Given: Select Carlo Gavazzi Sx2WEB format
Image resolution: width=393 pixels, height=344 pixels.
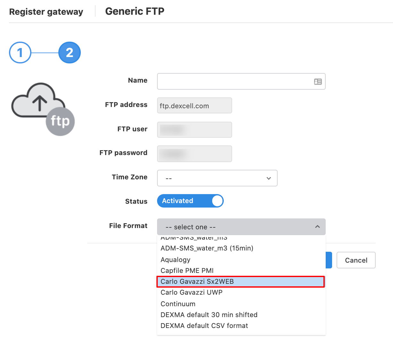Looking at the screenshot, I should [241, 282].
